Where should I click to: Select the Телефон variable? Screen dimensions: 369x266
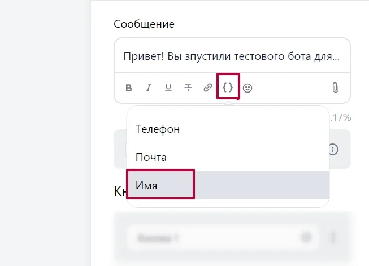pos(158,129)
